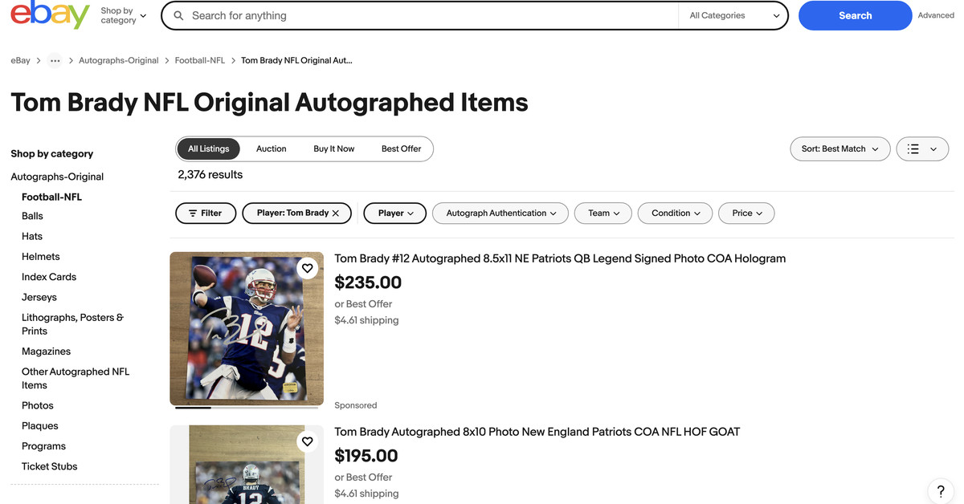This screenshot has width=964, height=504.
Task: Remove the Player: Tom Brady filter chip
Action: coord(334,213)
